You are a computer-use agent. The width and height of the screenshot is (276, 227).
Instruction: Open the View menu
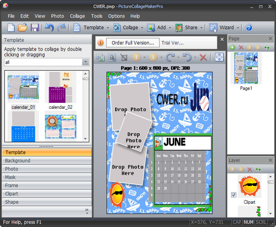click(40, 16)
